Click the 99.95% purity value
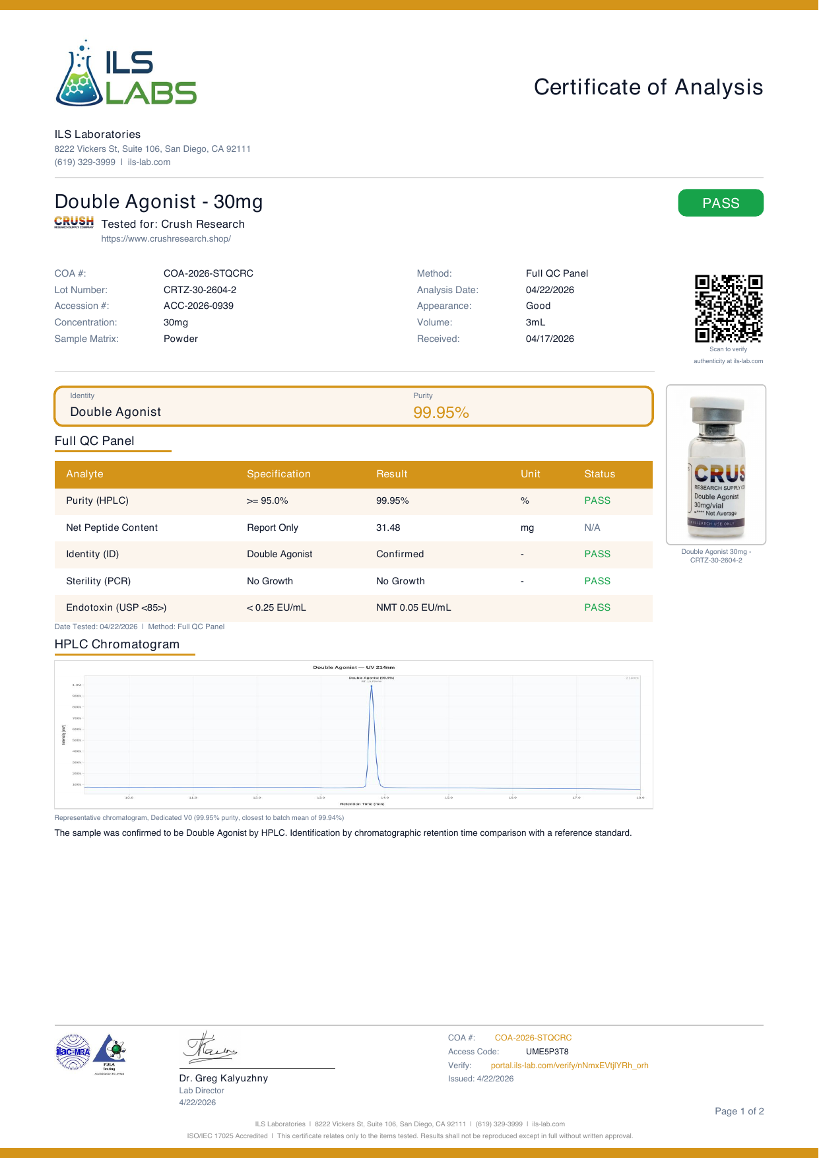 (x=441, y=413)
